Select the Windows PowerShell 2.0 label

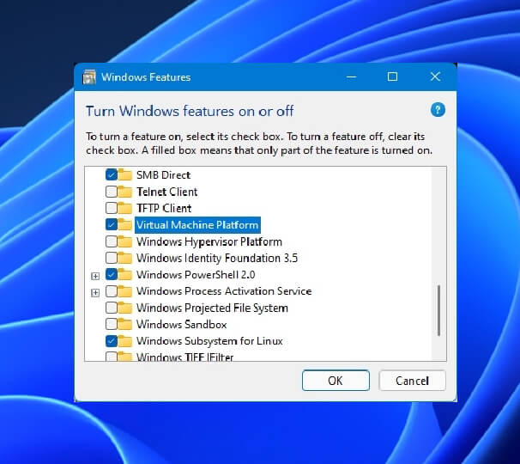196,274
